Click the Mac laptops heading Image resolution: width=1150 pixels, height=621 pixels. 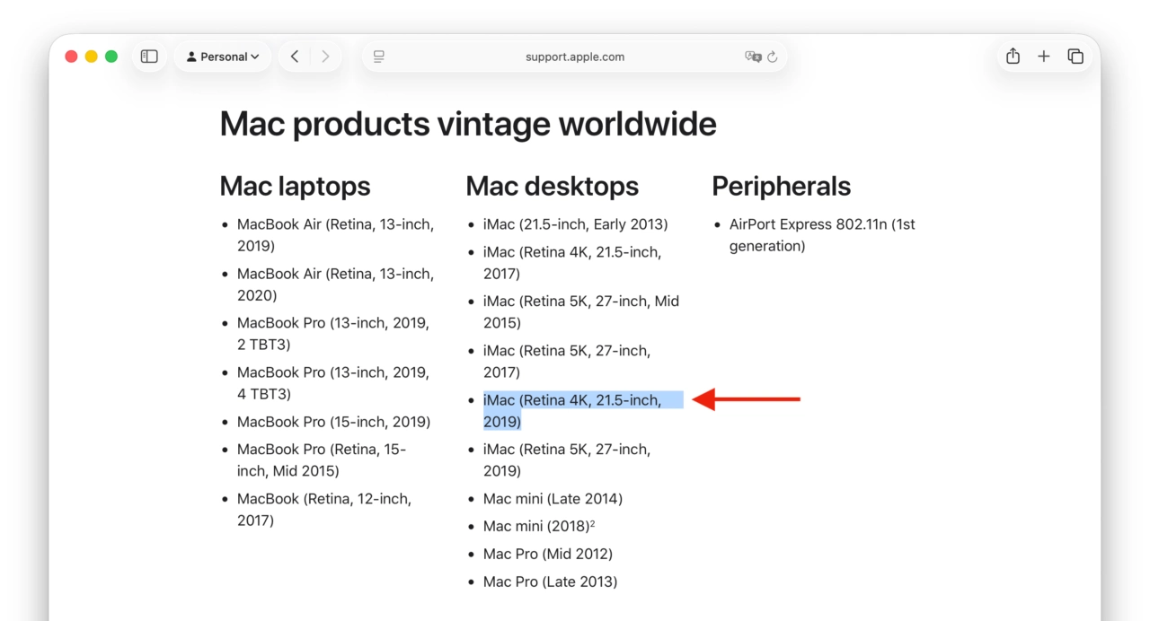(295, 186)
